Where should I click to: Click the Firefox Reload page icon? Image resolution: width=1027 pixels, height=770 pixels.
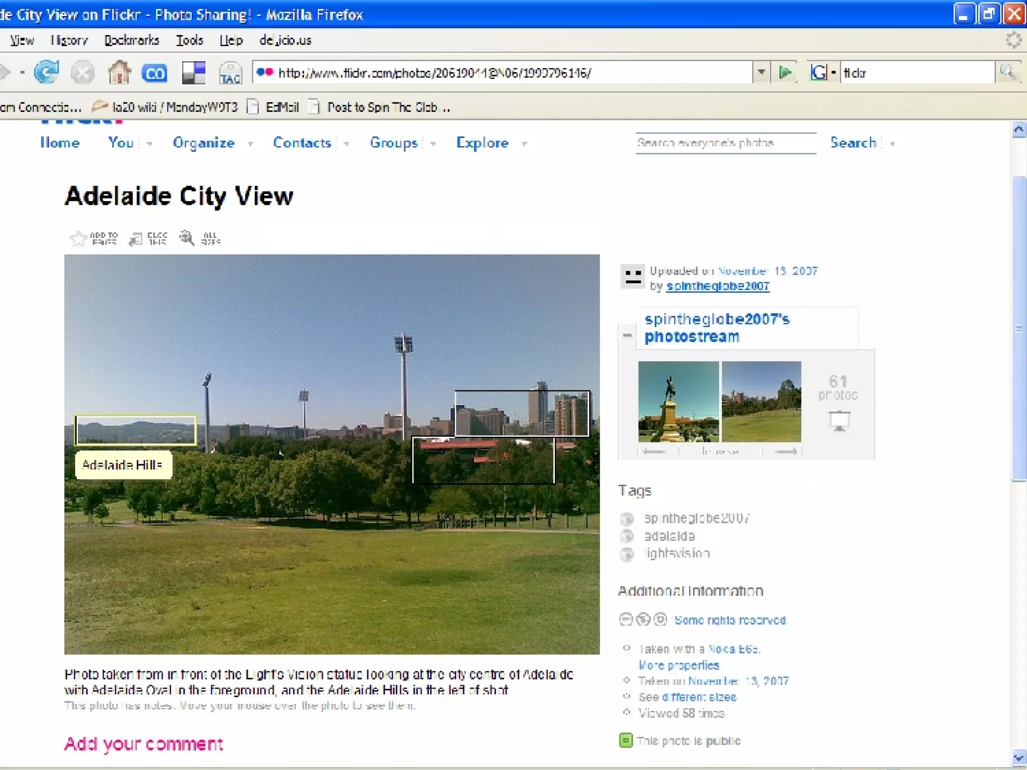pyautogui.click(x=46, y=73)
